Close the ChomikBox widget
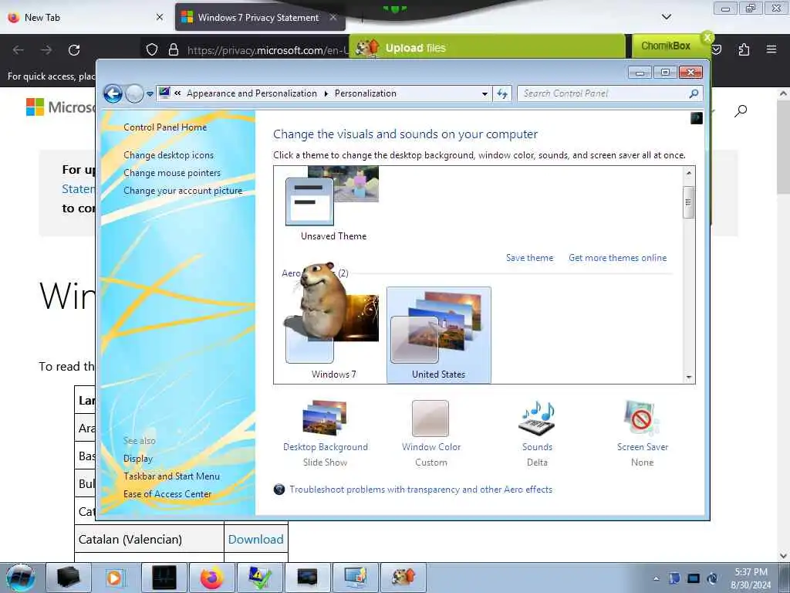This screenshot has height=593, width=790. coord(707,37)
